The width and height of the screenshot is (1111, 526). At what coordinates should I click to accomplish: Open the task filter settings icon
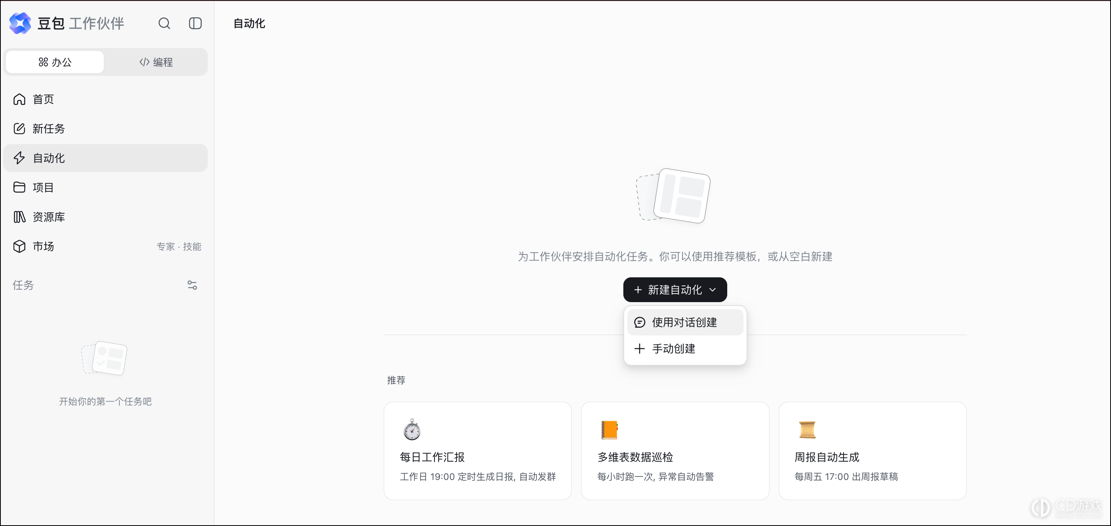192,285
